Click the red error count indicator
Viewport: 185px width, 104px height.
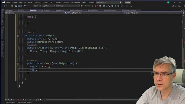coord(19,100)
